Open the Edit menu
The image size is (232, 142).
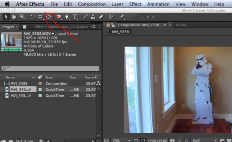(68, 4)
